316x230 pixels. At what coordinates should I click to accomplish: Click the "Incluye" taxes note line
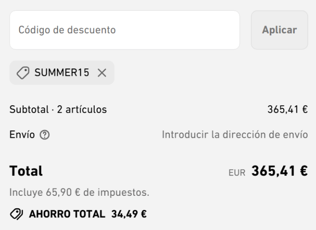tap(79, 192)
